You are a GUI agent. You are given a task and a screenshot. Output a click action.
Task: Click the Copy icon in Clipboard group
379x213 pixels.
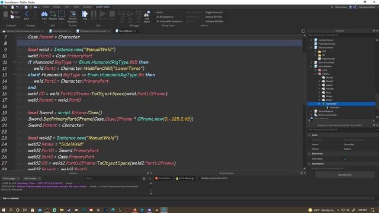12,17
